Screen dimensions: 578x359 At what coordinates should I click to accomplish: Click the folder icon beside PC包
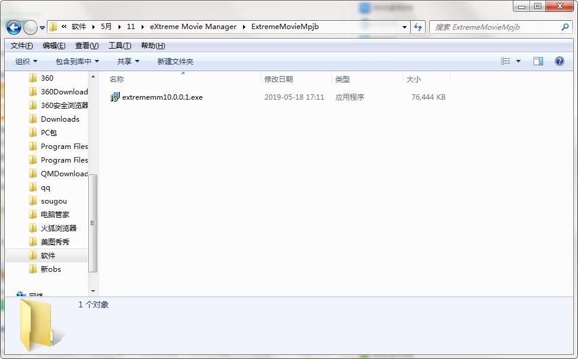click(33, 132)
